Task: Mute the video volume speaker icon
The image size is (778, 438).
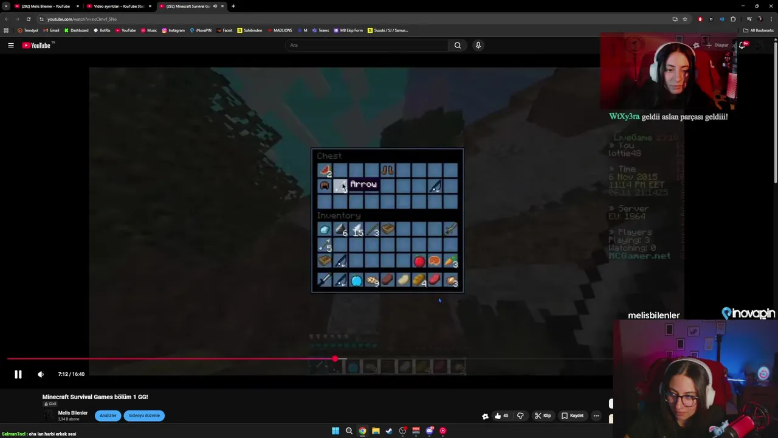Action: pyautogui.click(x=41, y=374)
